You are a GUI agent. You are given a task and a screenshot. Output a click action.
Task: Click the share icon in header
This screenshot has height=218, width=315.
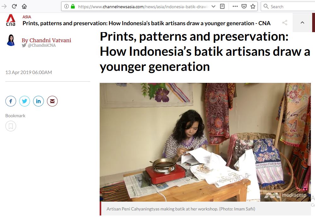[x=285, y=23]
